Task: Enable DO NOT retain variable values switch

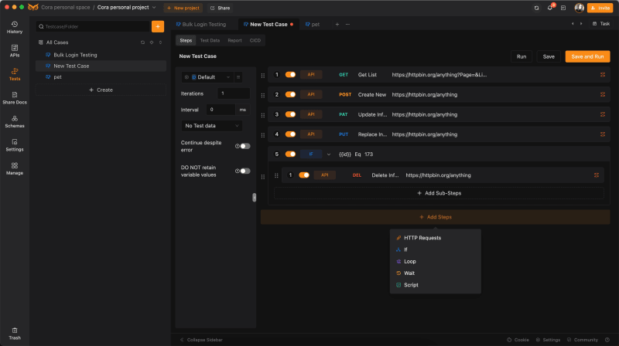Action: 245,171
